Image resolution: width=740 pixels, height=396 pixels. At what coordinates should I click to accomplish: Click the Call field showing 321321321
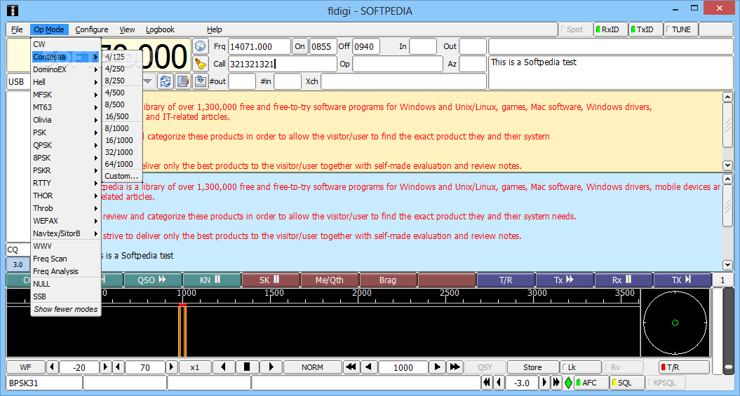tap(282, 64)
